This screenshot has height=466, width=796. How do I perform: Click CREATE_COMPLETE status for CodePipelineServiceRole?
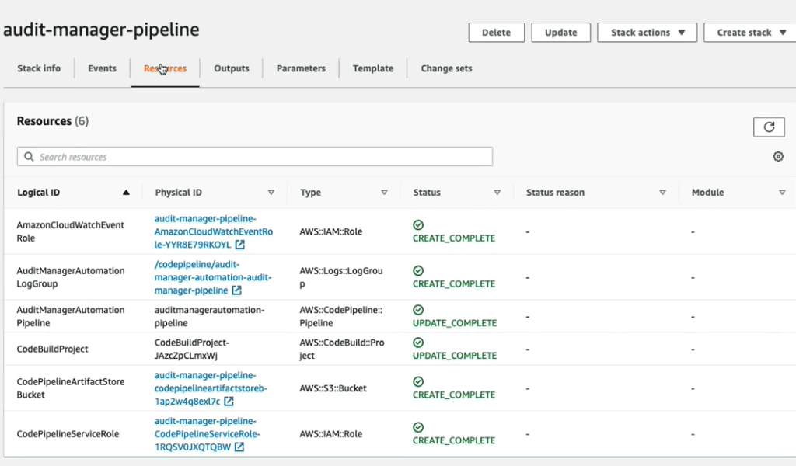click(454, 440)
